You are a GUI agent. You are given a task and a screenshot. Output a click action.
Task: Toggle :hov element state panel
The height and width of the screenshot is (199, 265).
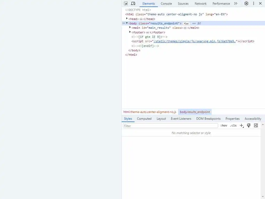224,126
